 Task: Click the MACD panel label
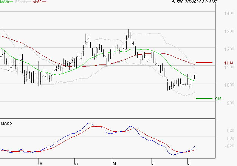pos(6,124)
